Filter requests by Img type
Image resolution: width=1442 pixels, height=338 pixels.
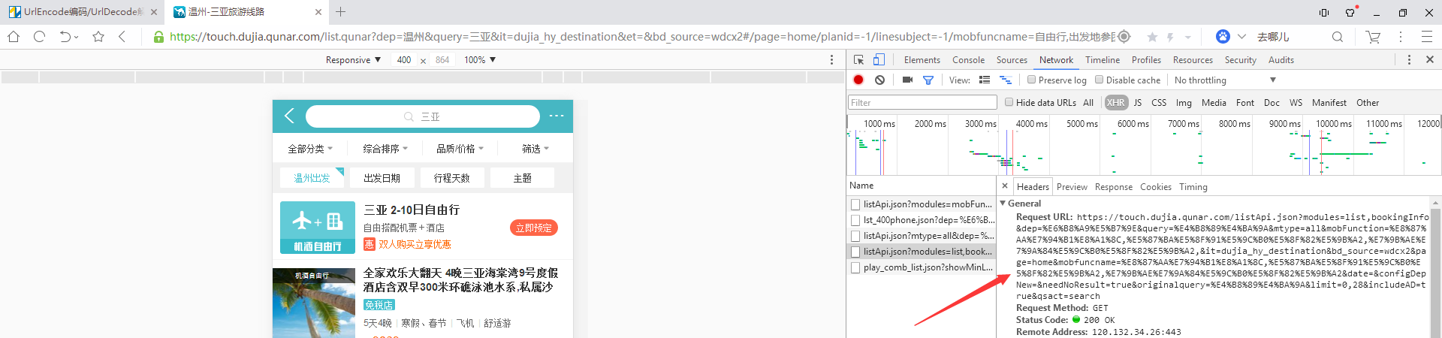coord(1183,103)
